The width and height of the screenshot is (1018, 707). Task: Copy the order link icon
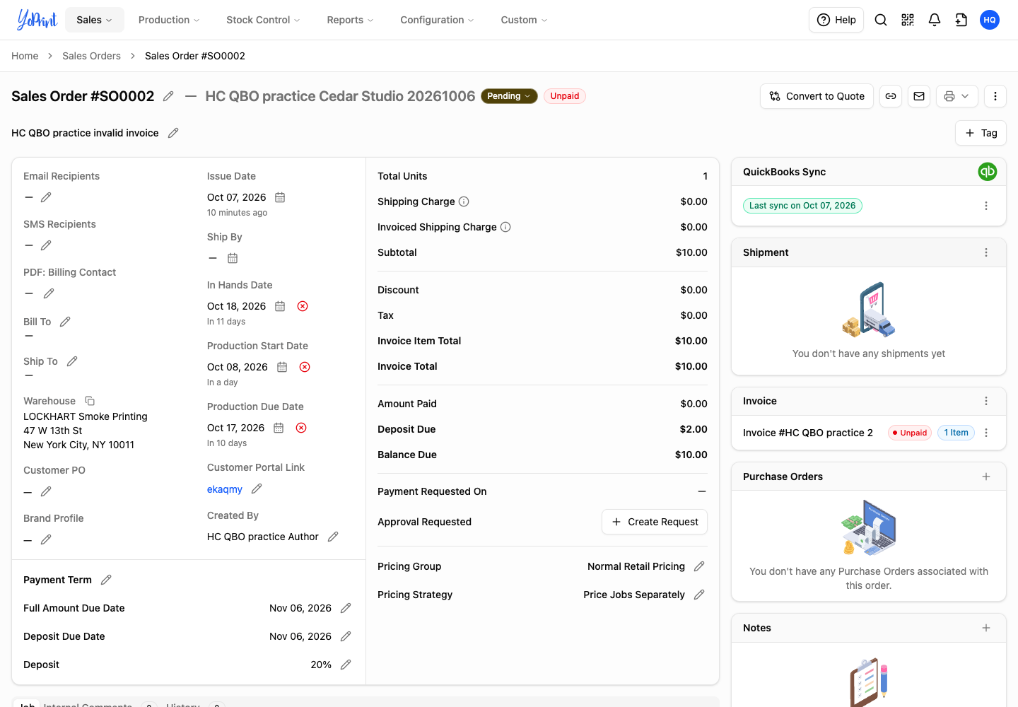click(891, 96)
